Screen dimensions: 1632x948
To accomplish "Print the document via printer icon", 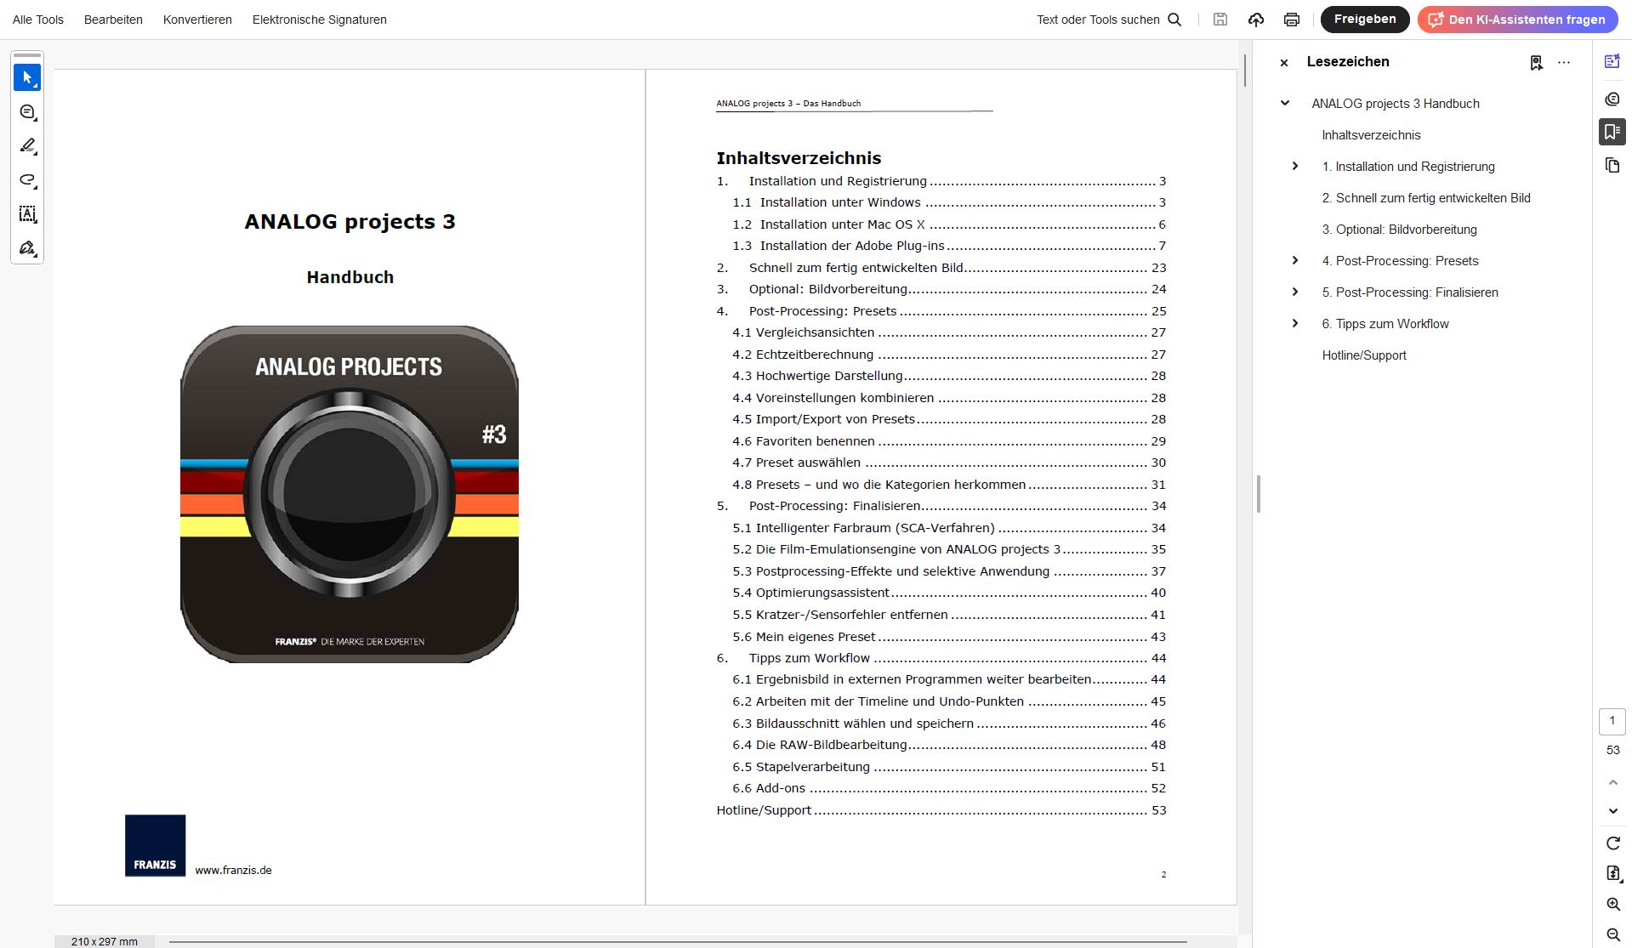I will (1292, 20).
